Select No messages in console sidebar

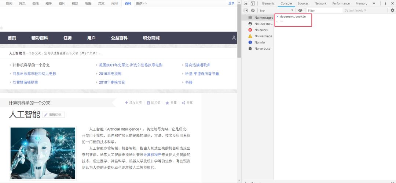(258, 18)
